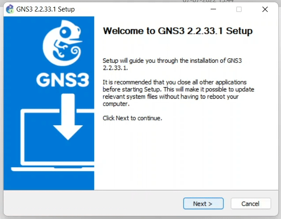Click the "Welcome to GNS3 2.2.33.1 Setup" heading
281x219 pixels.
coord(177,31)
